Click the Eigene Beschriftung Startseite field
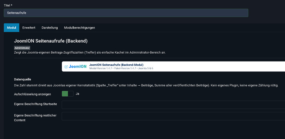 (173, 105)
